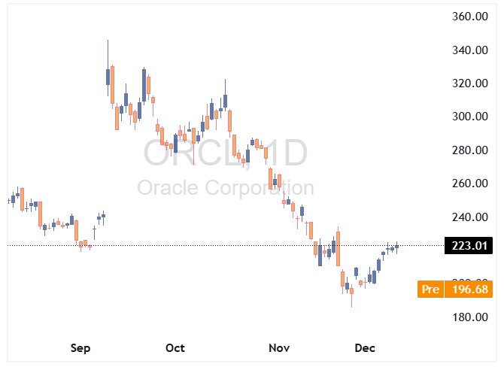Screen dimensions: 504x376
Task: Click the ORCL, 1D watermark symbol text
Action: pyautogui.click(x=226, y=153)
